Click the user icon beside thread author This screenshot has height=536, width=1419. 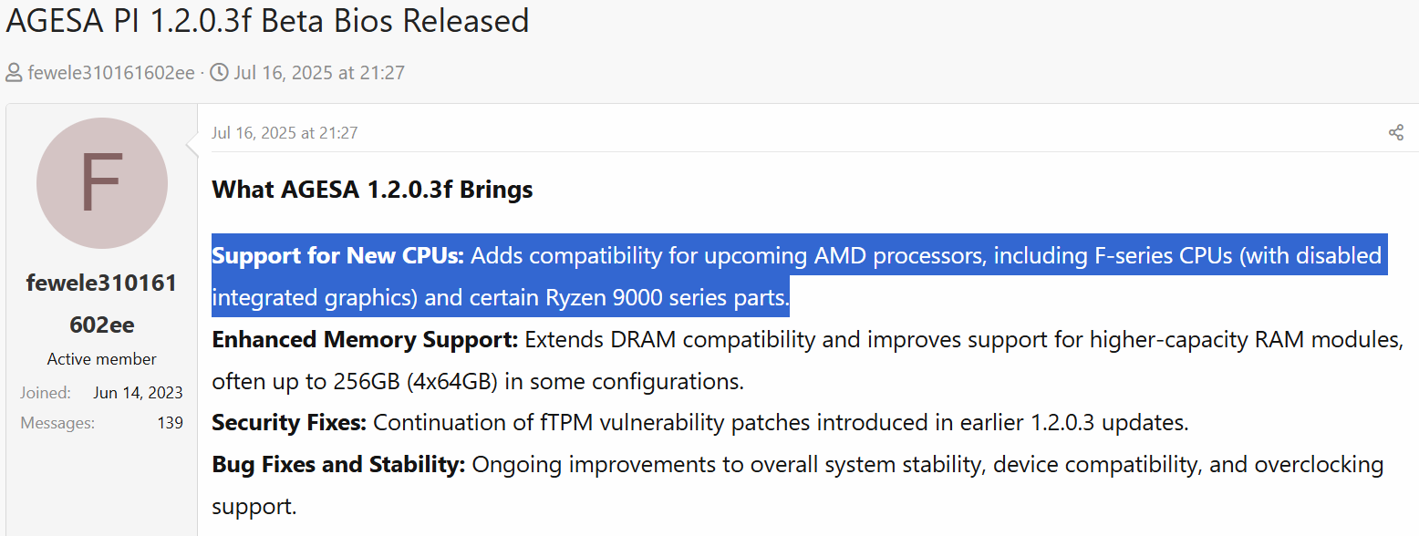tap(14, 73)
